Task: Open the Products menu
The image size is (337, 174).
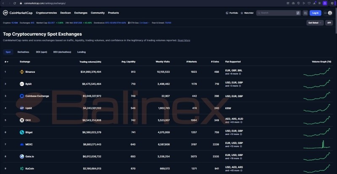Action: tap(113, 13)
